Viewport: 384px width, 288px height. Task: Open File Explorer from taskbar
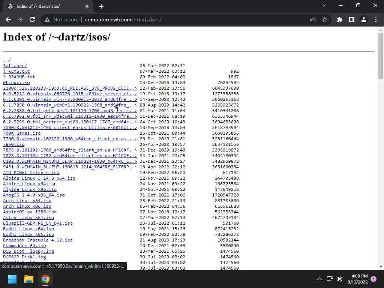click(28, 279)
